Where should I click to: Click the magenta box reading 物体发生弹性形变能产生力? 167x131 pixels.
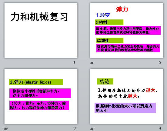pyautogui.click(x=40, y=93)
